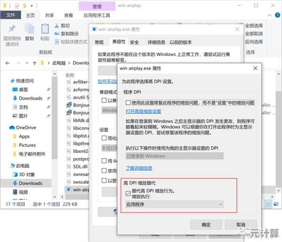Open Pictures folder under OneDrive

pos(24,145)
